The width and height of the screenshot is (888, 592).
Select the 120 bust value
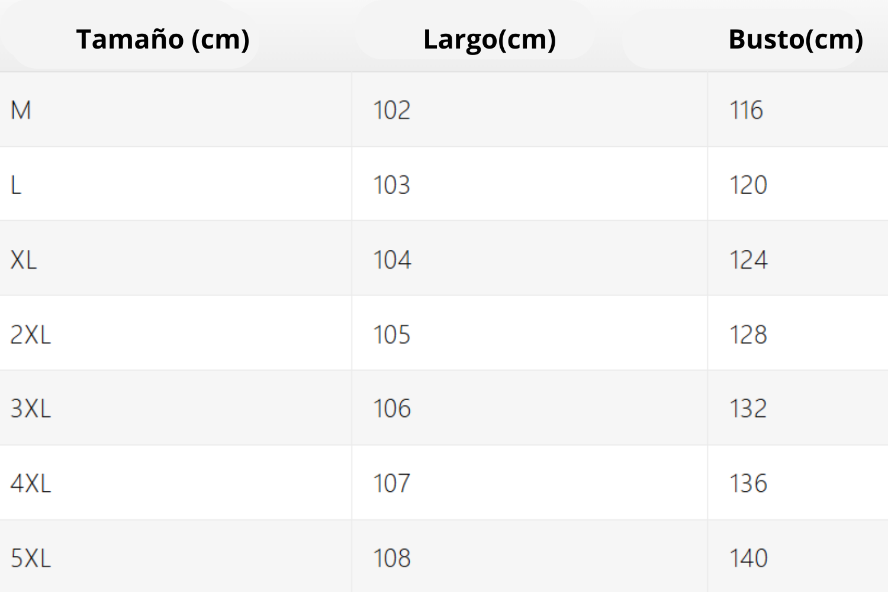click(748, 185)
